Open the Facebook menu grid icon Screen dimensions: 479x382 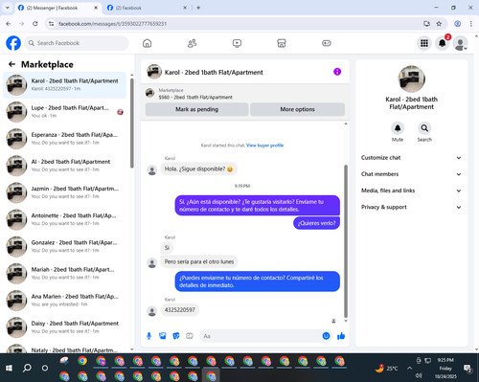pos(424,43)
